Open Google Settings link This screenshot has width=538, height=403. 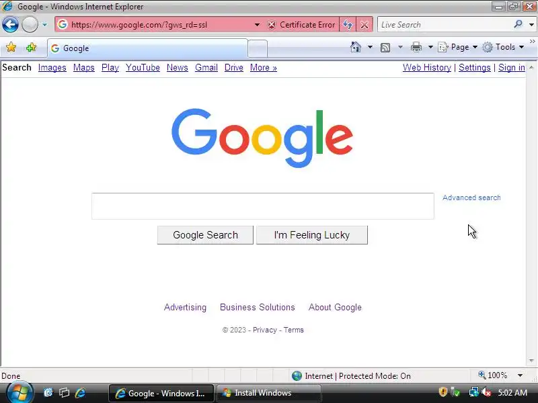pyautogui.click(x=475, y=68)
